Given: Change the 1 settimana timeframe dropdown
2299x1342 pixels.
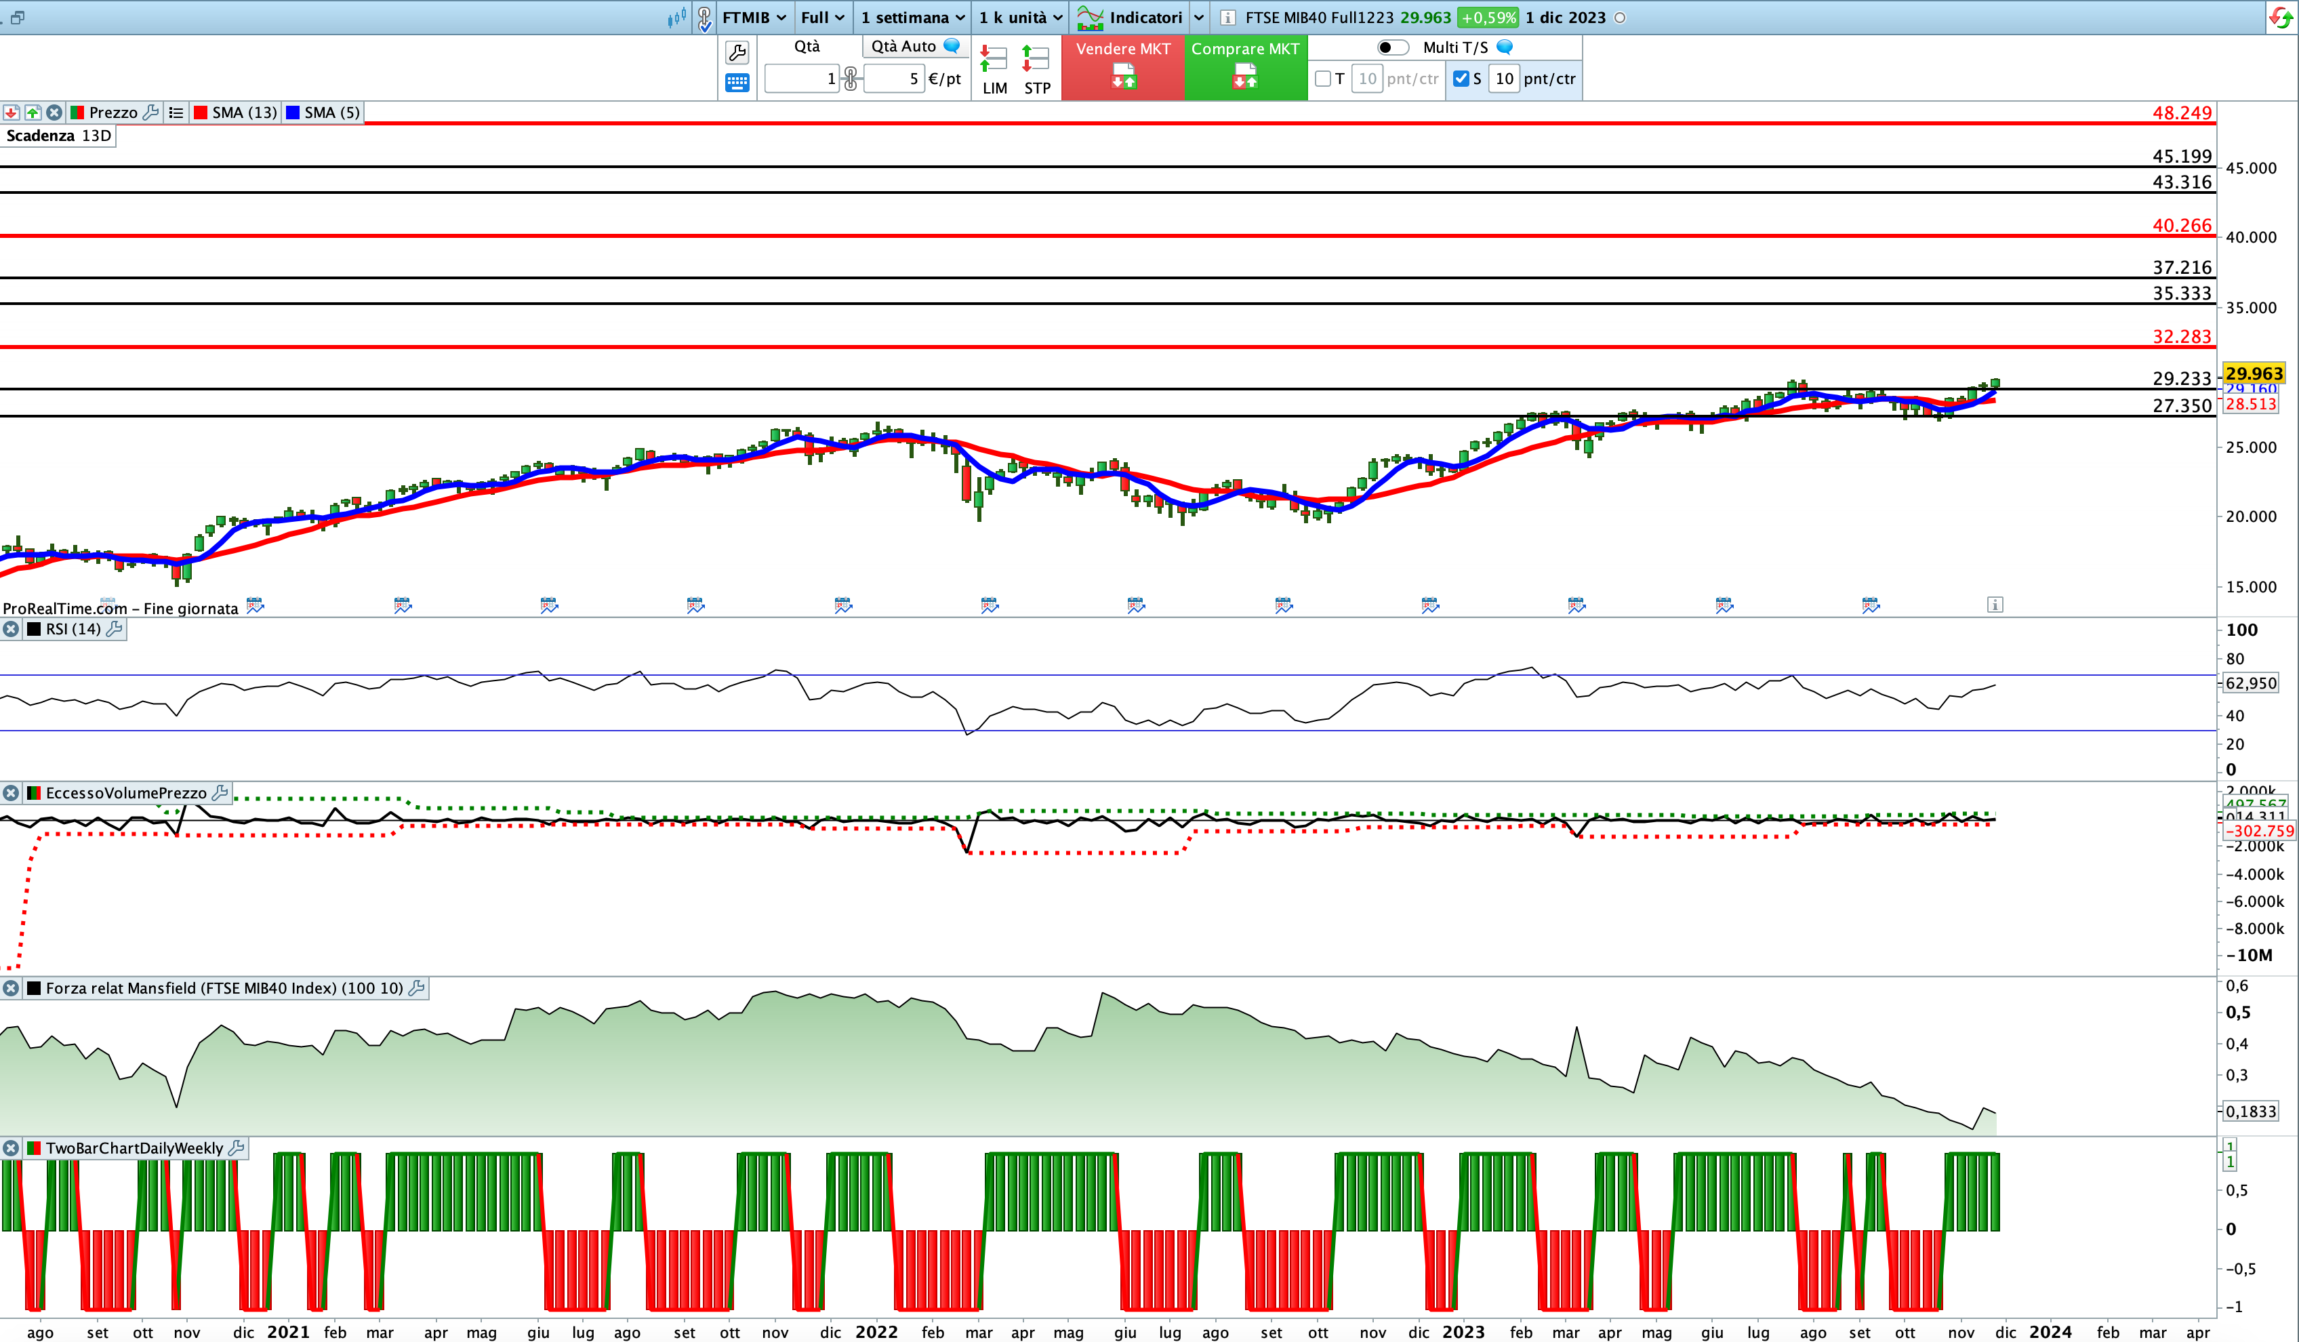Looking at the screenshot, I should point(912,18).
